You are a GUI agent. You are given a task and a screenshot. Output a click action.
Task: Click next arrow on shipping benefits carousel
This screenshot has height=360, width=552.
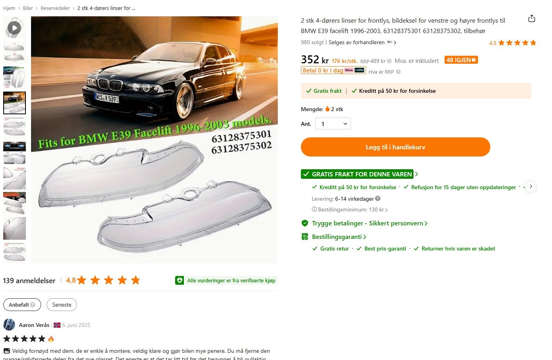[x=531, y=186]
